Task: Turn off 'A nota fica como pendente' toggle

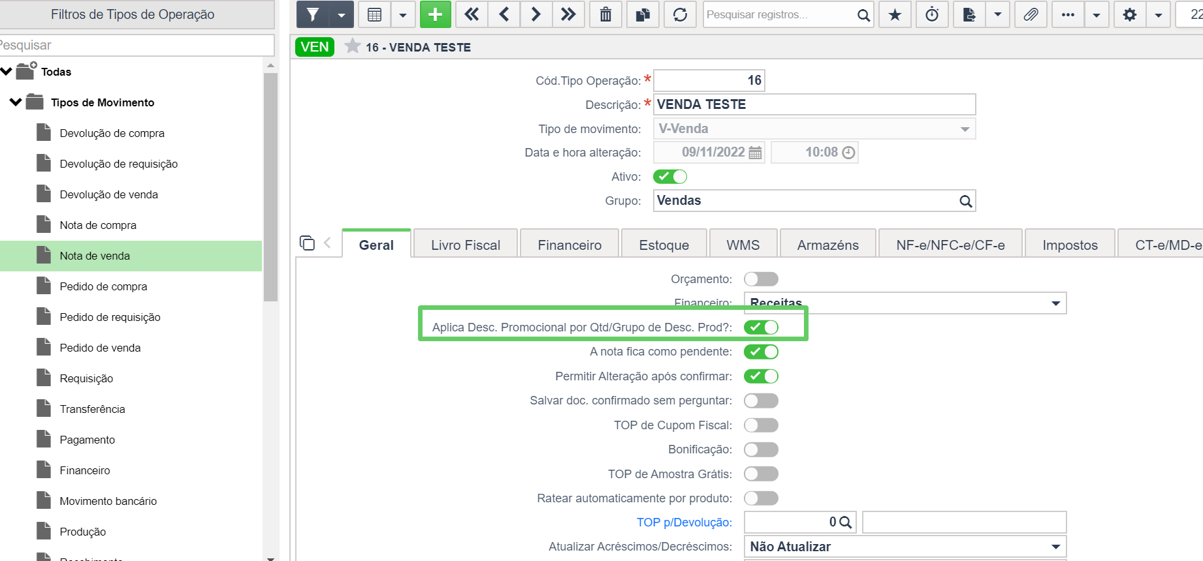Action: click(x=761, y=352)
